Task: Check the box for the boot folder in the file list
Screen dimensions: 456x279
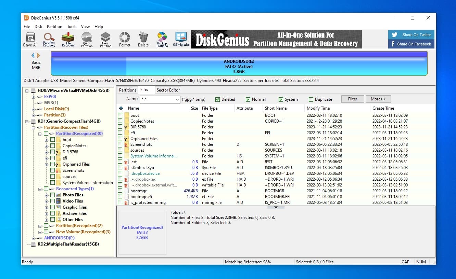Action: click(120, 115)
